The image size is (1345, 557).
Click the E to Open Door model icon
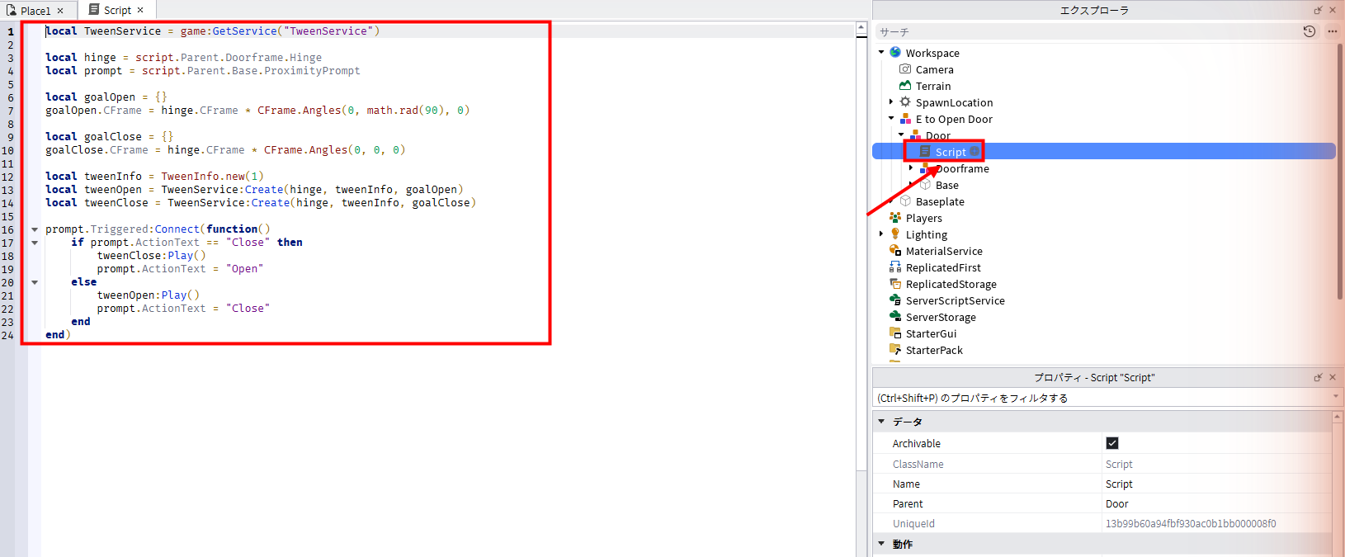905,119
